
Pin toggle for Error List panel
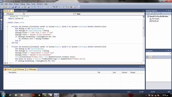pyautogui.click(x=142, y=67)
